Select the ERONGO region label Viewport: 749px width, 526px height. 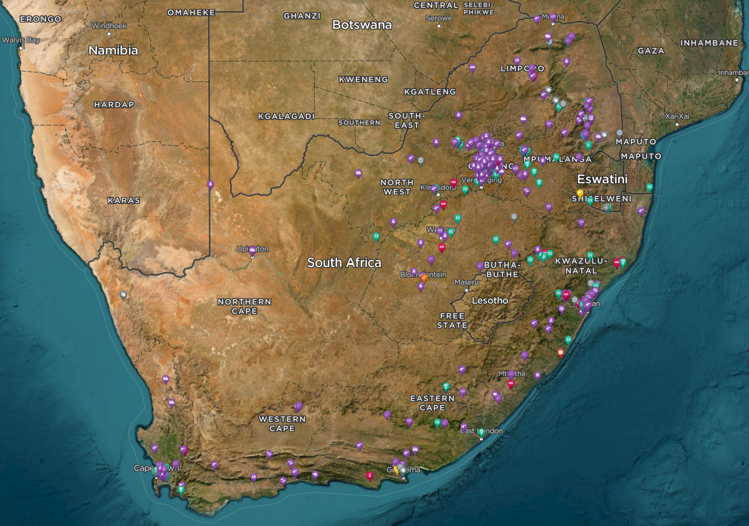click(40, 19)
